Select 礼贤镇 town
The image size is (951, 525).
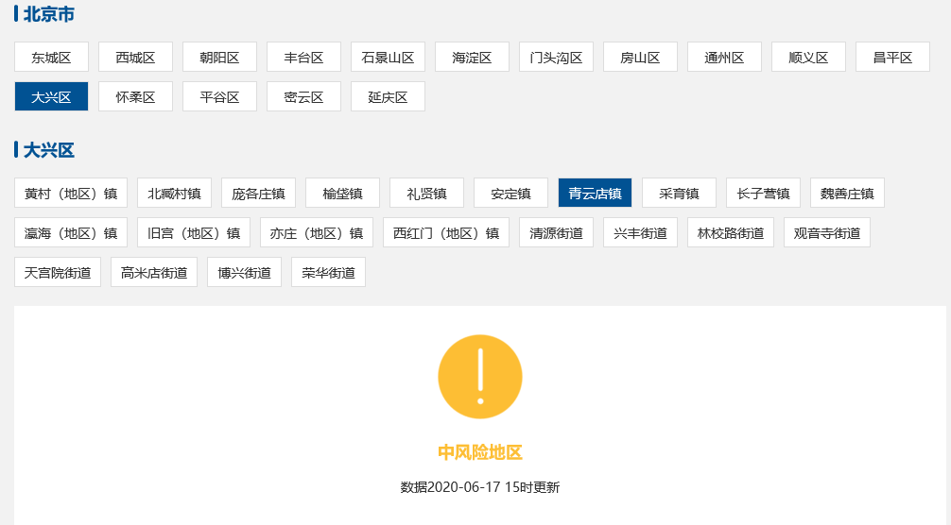pos(427,194)
